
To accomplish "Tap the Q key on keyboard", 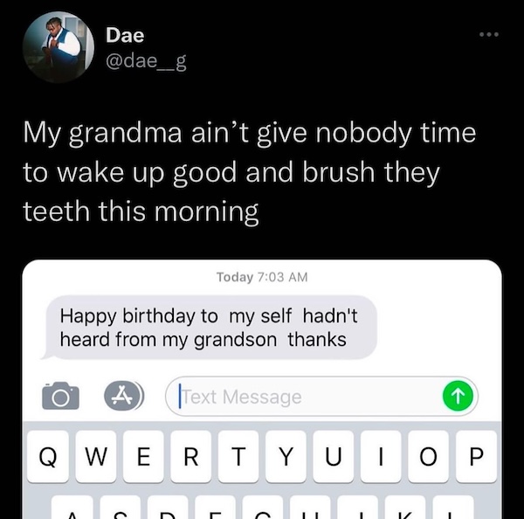I will pyautogui.click(x=48, y=456).
